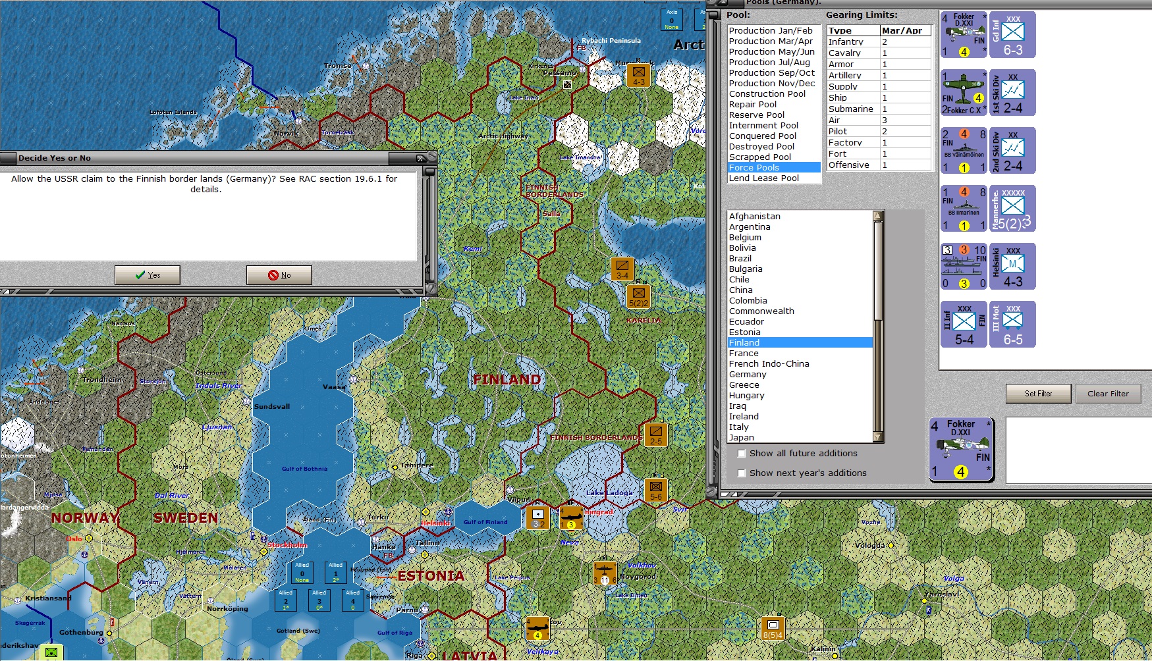The image size is (1152, 661).
Task: Select Afghanistan in the country list
Action: (x=800, y=217)
